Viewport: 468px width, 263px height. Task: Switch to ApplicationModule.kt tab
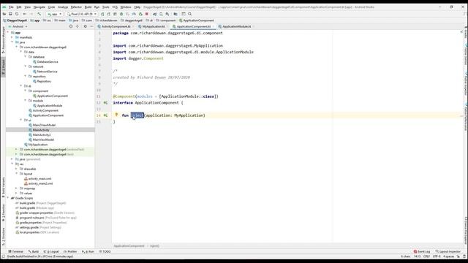[x=236, y=26]
